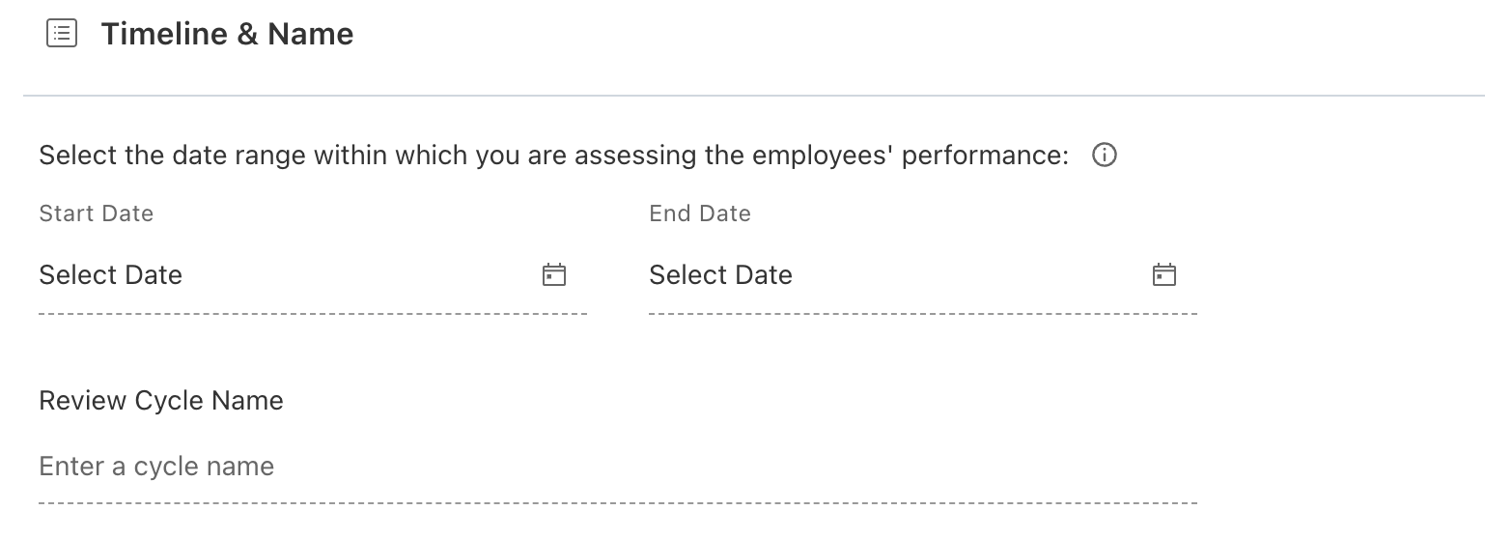The height and width of the screenshot is (539, 1485).
Task: Open the End Date calendar icon
Action: (1164, 275)
